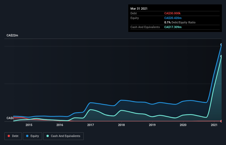Screen dimensions: 226x145
Task: Click the CA$17.309m cash value
Action: [x=173, y=27]
